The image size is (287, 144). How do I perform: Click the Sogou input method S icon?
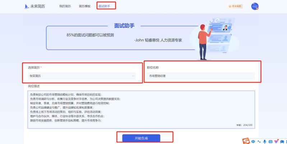point(246,141)
